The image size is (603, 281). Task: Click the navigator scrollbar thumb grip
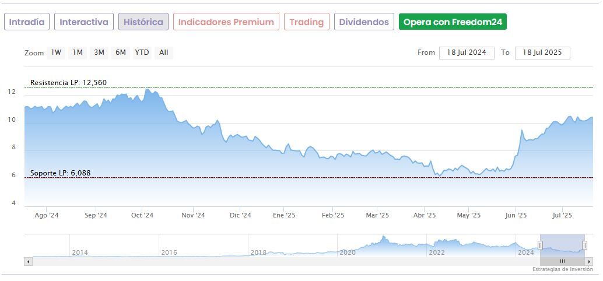(562, 262)
